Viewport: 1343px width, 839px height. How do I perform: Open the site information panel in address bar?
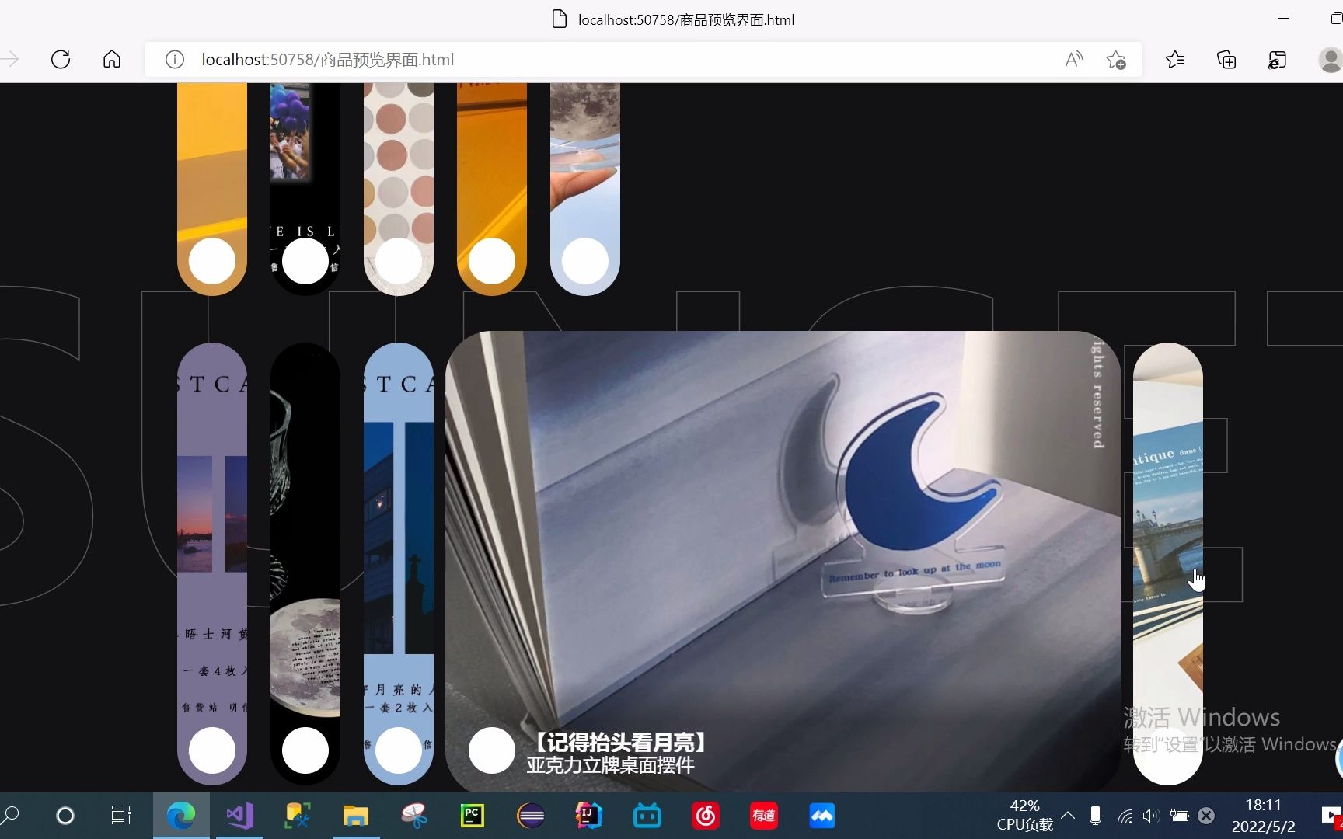coord(174,59)
